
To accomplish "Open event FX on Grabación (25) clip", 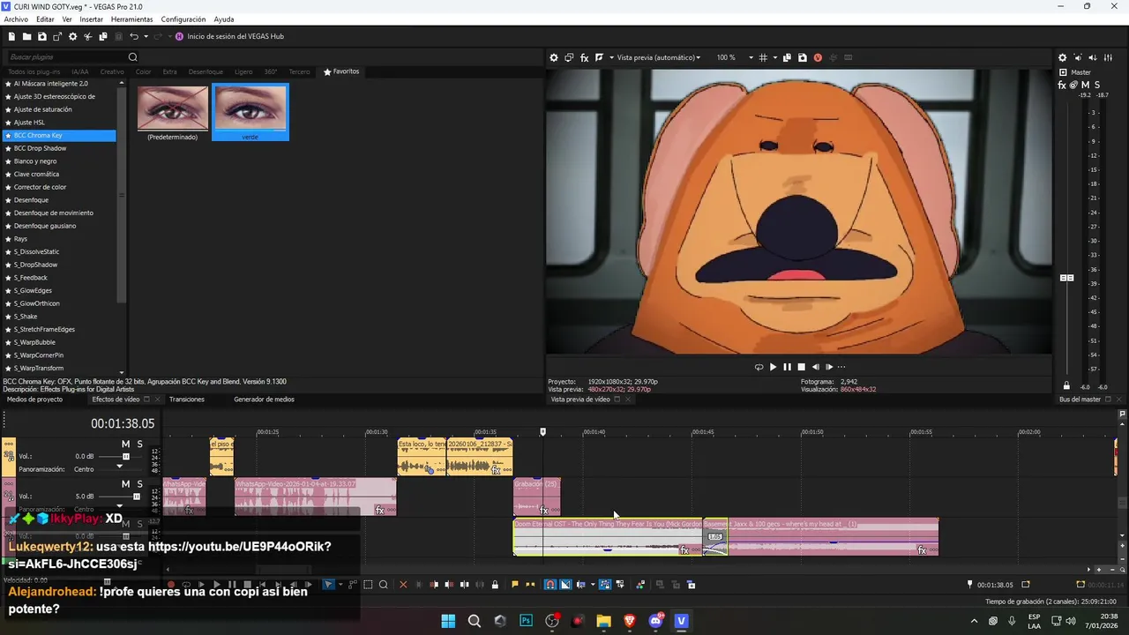I will pos(544,511).
